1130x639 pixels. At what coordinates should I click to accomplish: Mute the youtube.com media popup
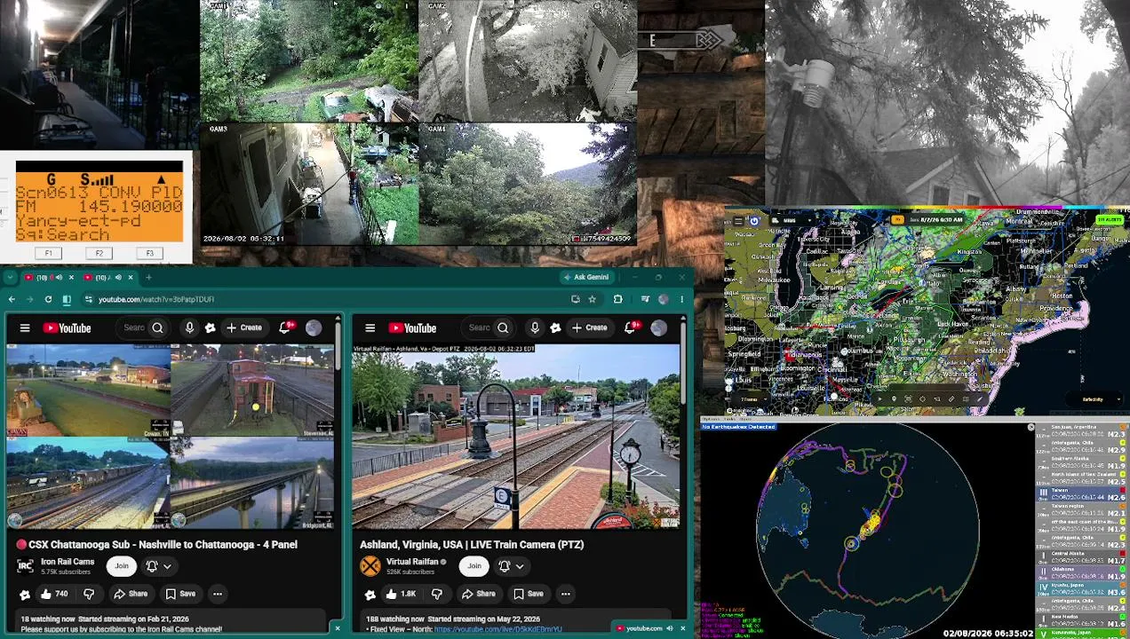pyautogui.click(x=669, y=628)
